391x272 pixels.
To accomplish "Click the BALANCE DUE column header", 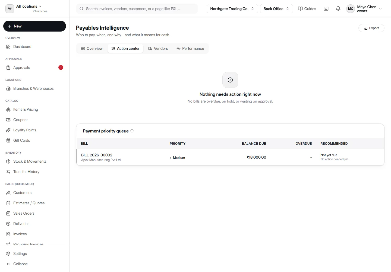I will point(254,144).
